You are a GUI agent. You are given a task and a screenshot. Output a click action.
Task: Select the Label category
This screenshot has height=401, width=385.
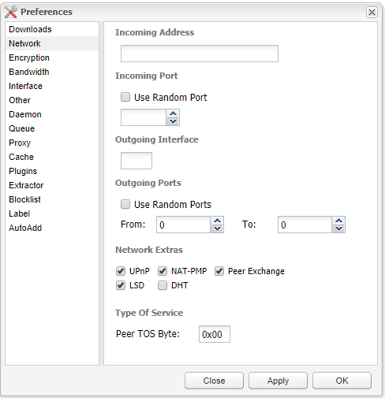[52, 213]
